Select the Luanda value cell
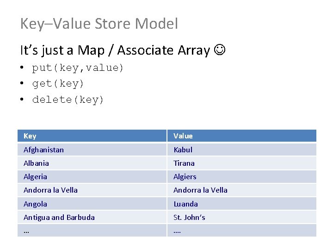 [x=185, y=204]
